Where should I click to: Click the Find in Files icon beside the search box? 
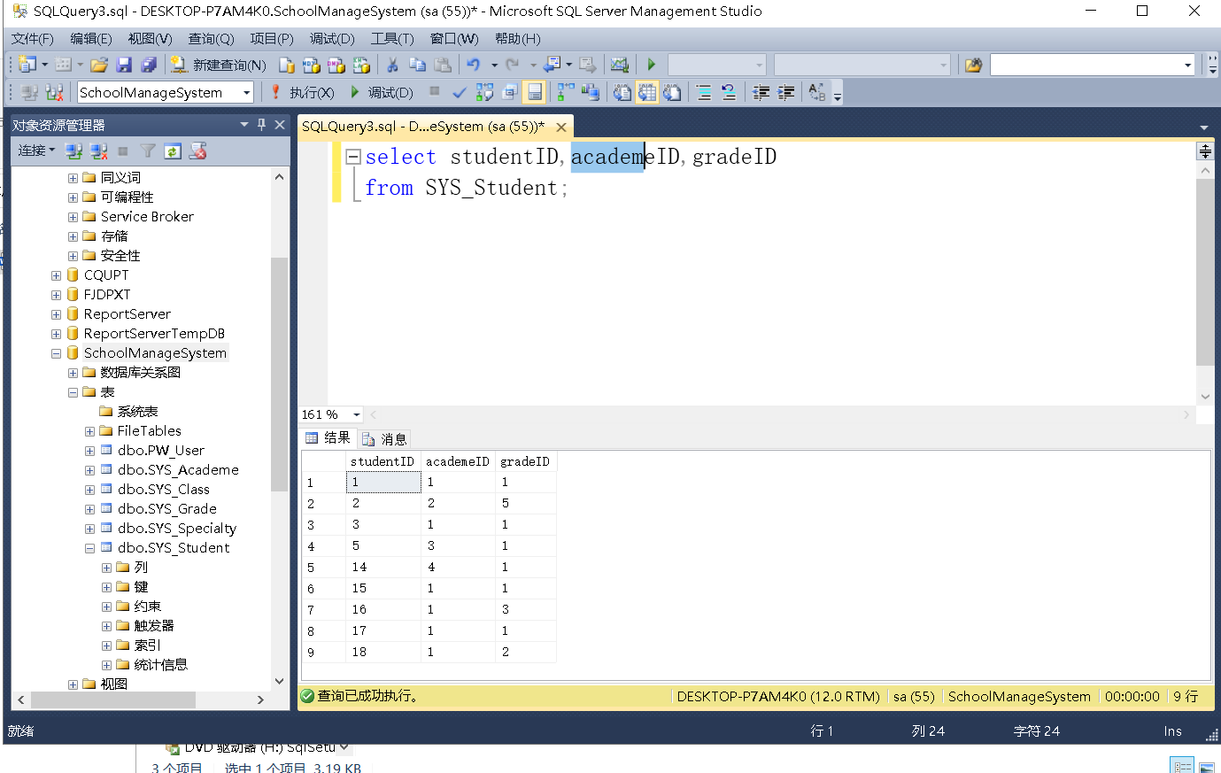point(973,65)
